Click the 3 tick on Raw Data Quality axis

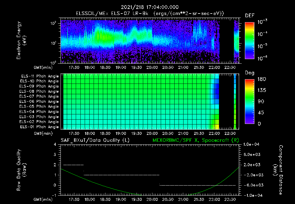(55, 155)
